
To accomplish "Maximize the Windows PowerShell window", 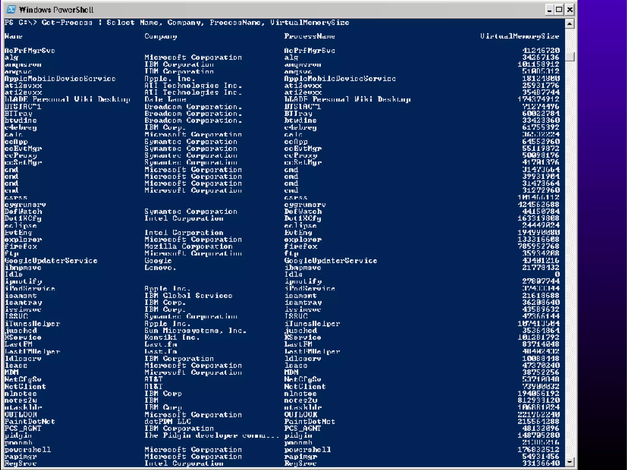I will (559, 10).
